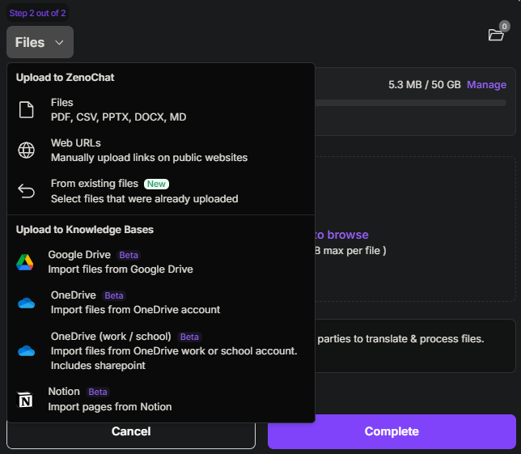
Task: Choose OneDrive (work / school) option
Action: coord(161,350)
